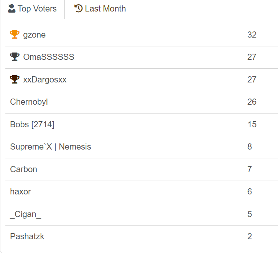
Task: Click the history clock icon on Last Month
Action: (79, 8)
